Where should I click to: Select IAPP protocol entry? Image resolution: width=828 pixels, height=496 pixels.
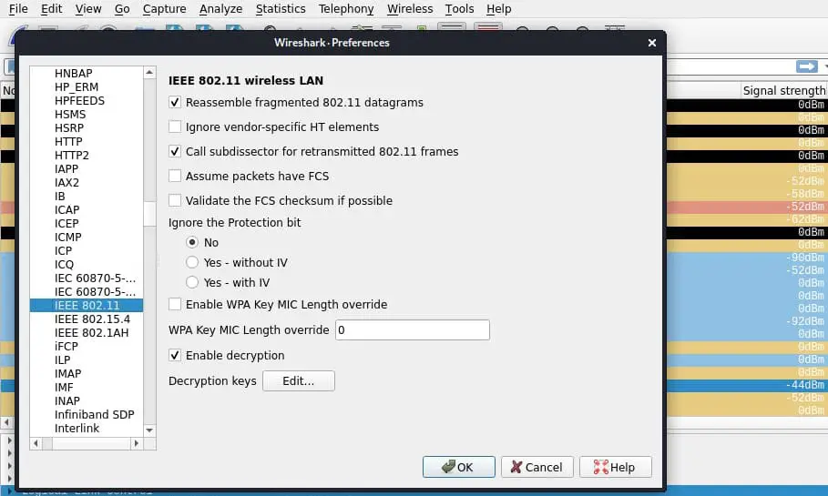(66, 169)
